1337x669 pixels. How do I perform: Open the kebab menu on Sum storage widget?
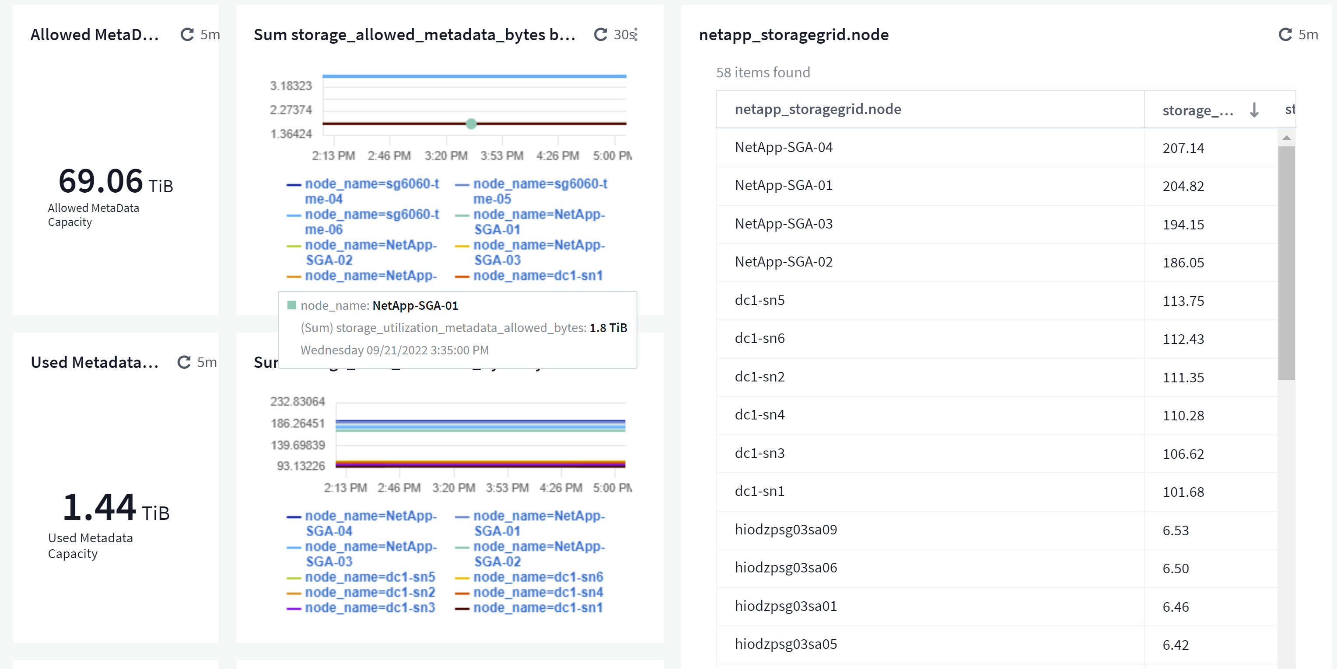(636, 35)
